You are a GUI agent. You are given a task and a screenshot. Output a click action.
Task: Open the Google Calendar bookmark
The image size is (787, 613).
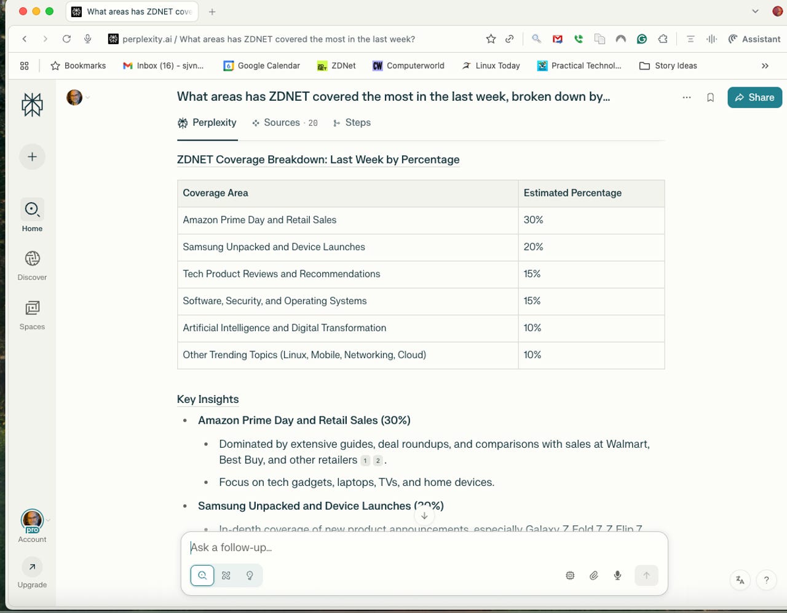[261, 66]
